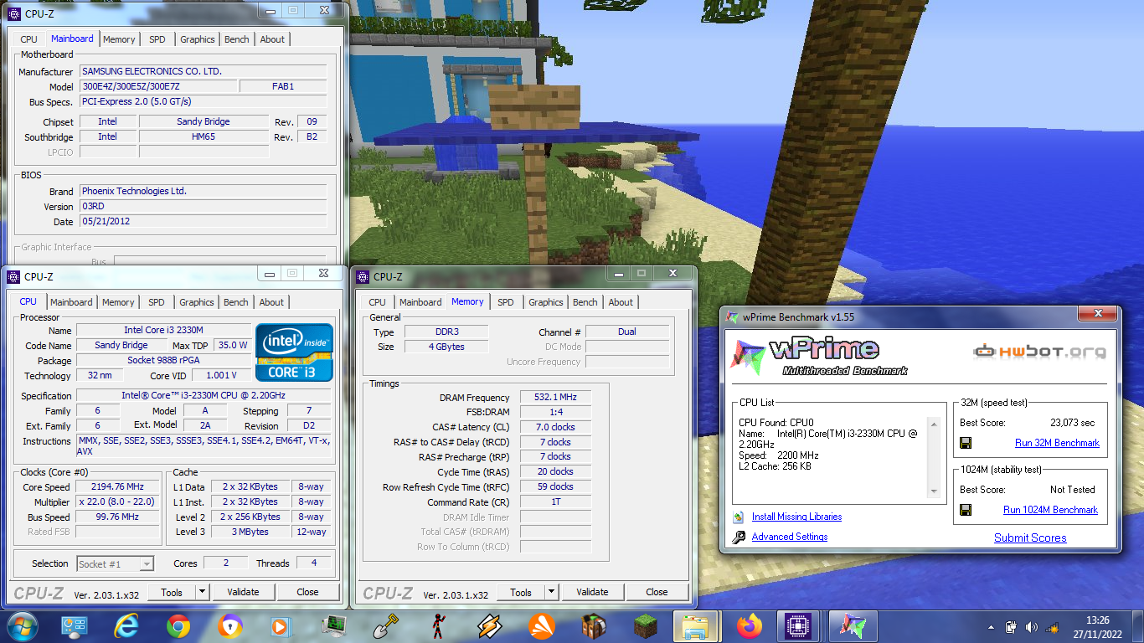
Task: Click the Southbridge HM65 field
Action: coord(204,136)
